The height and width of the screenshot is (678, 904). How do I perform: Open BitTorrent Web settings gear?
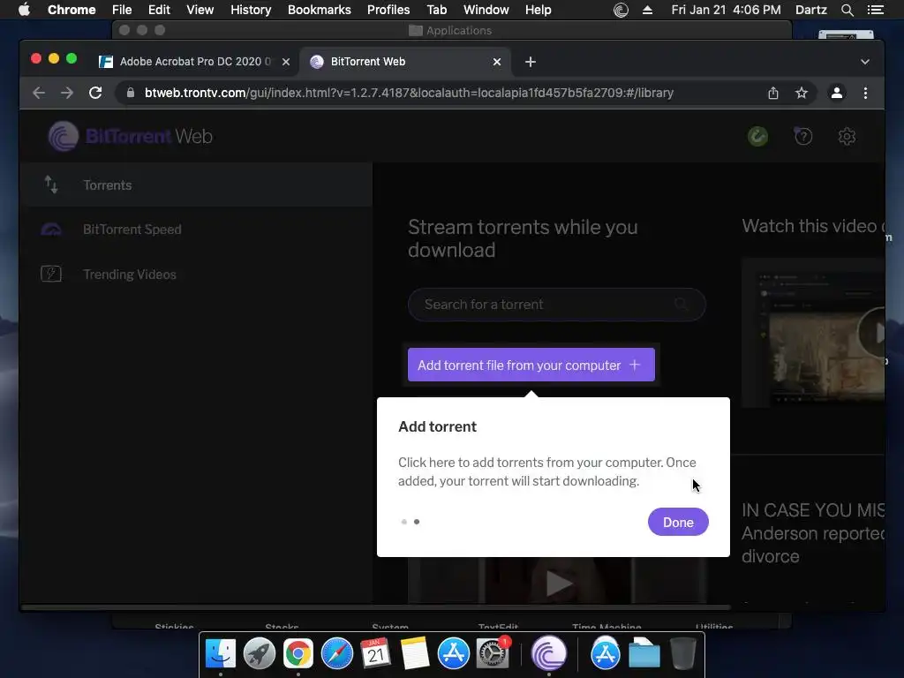pos(847,137)
